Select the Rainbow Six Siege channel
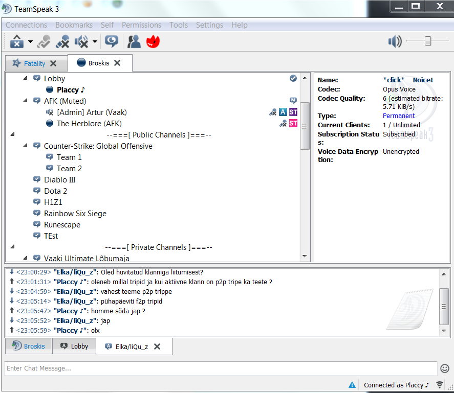The width and height of the screenshot is (454, 393). 75,214
